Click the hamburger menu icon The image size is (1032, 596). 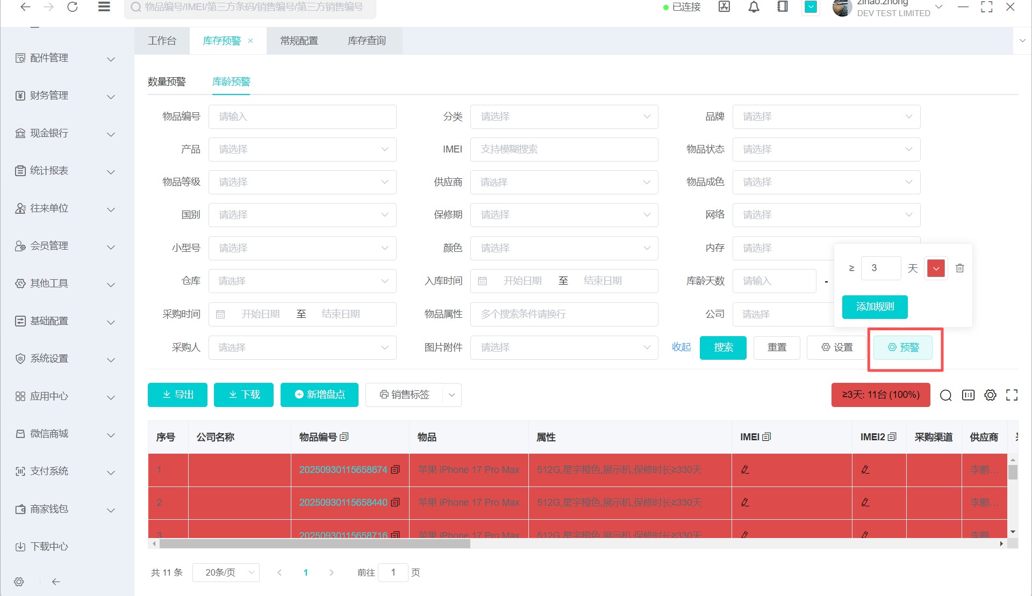[x=104, y=7]
